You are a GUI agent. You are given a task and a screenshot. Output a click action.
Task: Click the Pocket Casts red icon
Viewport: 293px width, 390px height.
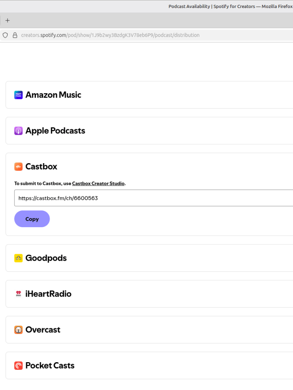[18, 366]
